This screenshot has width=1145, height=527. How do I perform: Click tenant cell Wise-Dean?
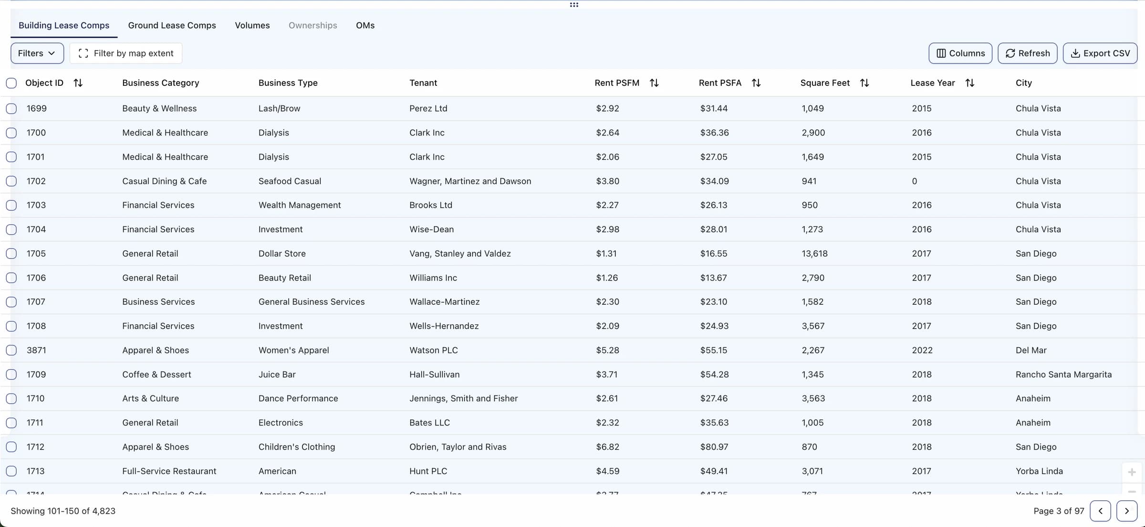click(x=432, y=229)
